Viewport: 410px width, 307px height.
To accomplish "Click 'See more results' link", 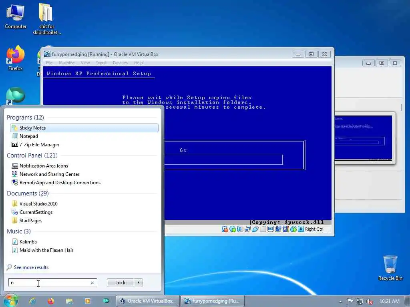I will coord(31,267).
